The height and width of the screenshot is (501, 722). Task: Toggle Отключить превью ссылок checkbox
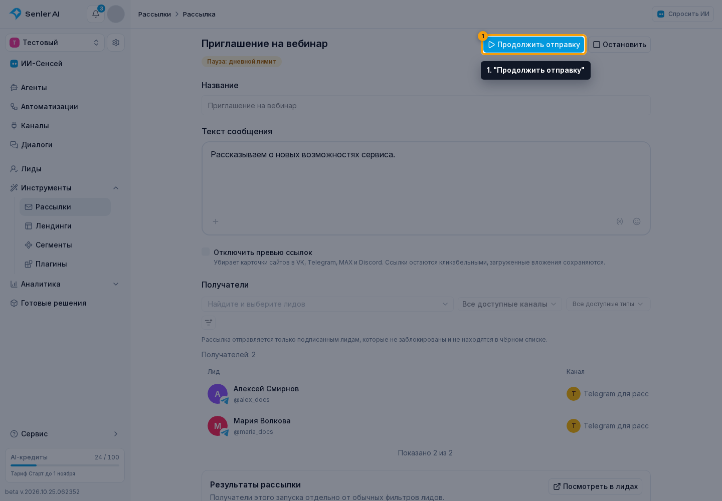click(x=206, y=252)
